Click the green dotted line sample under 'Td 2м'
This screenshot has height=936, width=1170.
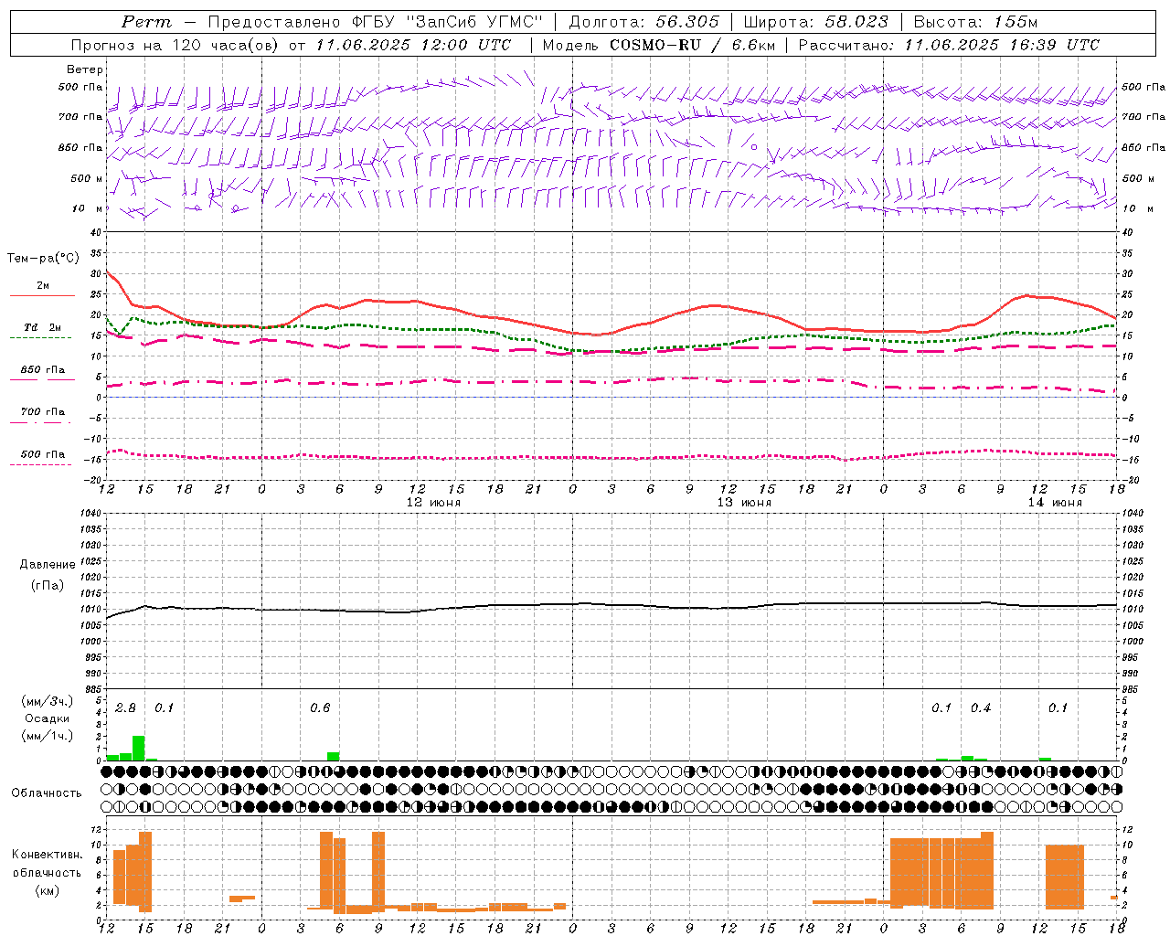point(40,337)
